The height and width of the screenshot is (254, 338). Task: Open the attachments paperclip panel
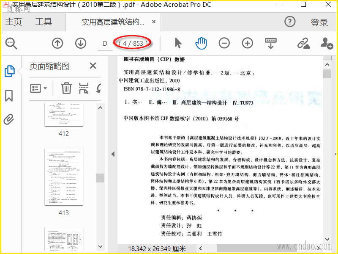(x=9, y=119)
